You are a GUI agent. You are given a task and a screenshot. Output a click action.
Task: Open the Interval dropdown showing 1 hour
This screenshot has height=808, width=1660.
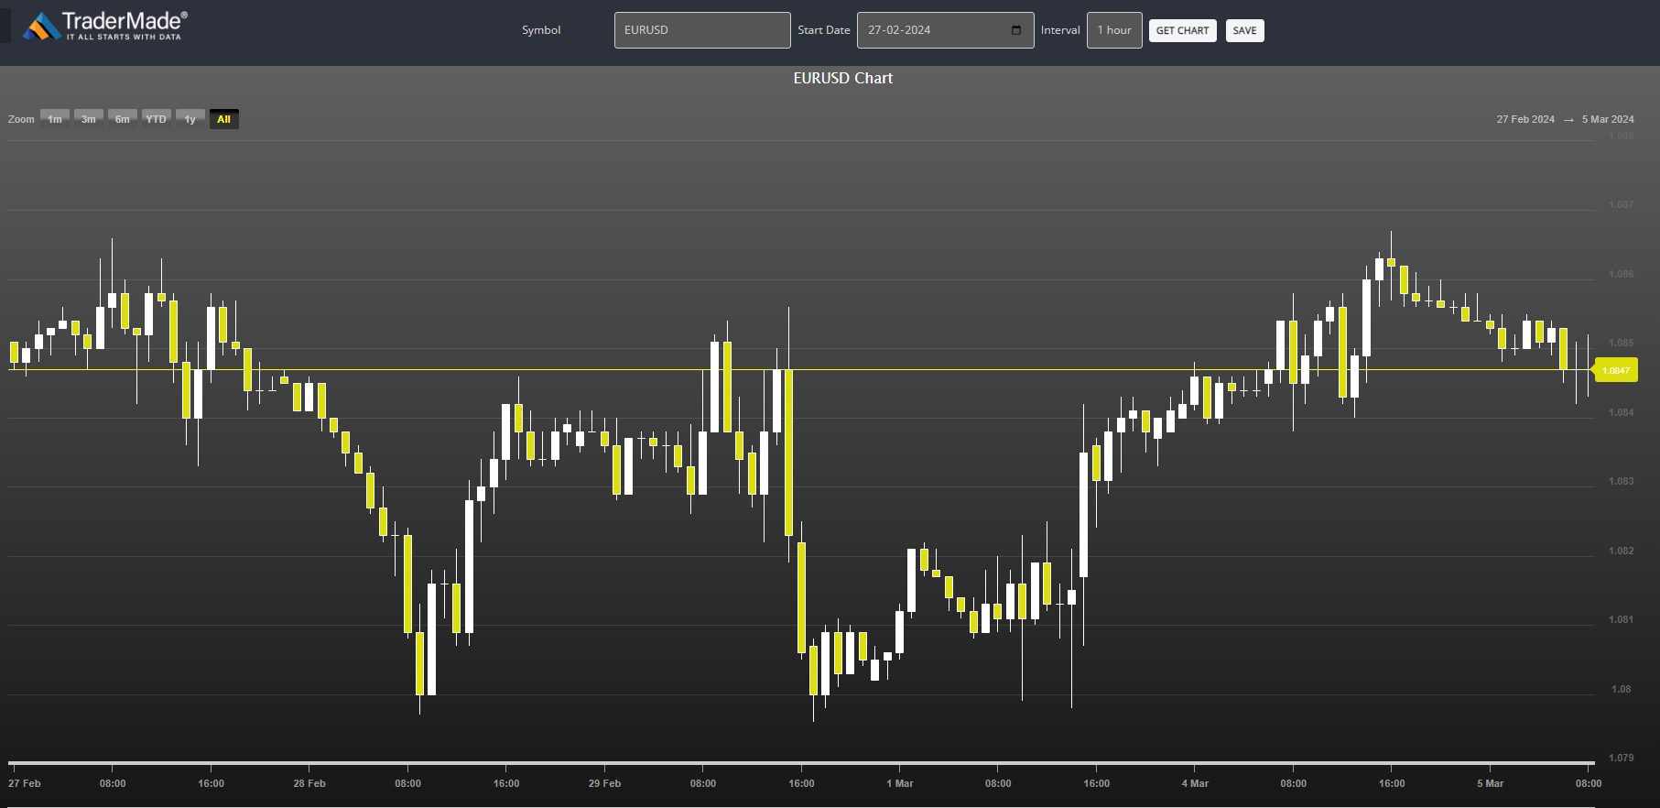[1114, 30]
